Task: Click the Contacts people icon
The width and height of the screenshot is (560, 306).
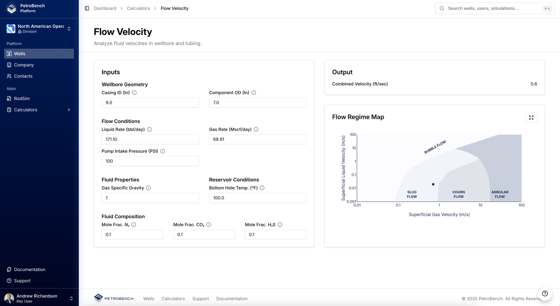Action: tap(9, 76)
